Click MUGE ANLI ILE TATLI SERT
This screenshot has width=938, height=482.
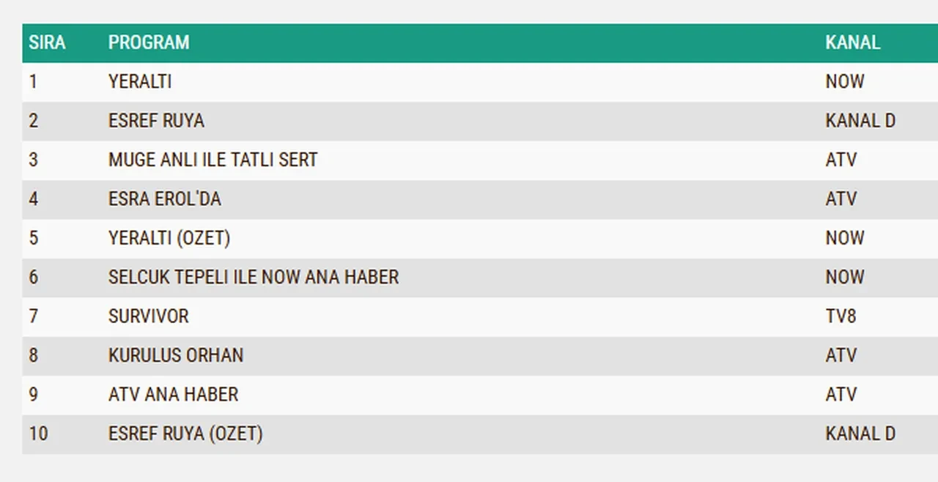tap(213, 160)
